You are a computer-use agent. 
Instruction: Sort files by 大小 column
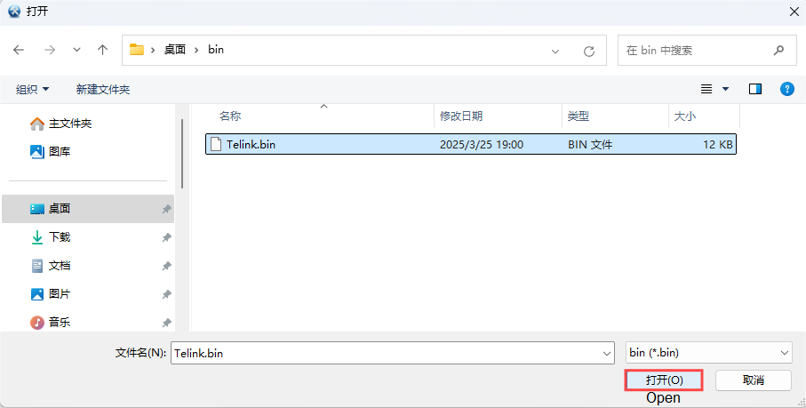coord(684,116)
